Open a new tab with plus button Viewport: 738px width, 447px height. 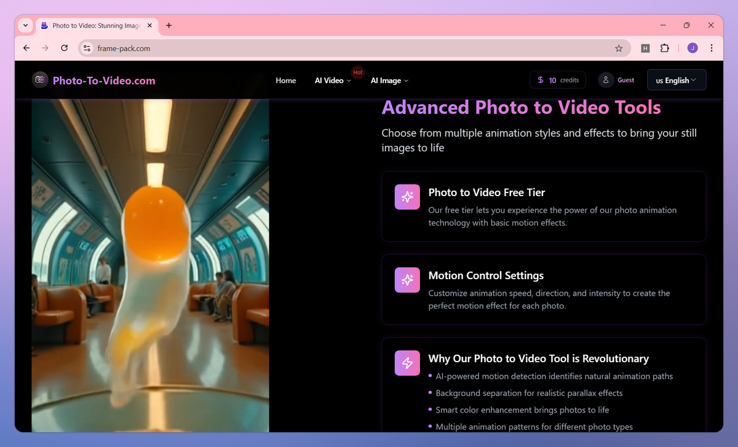click(169, 25)
